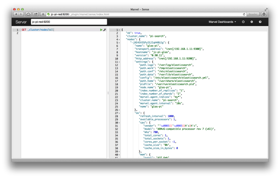Screen dimensions: 280x178
Task: Click the "marvel.agent.indices" line
Action: 161,97
